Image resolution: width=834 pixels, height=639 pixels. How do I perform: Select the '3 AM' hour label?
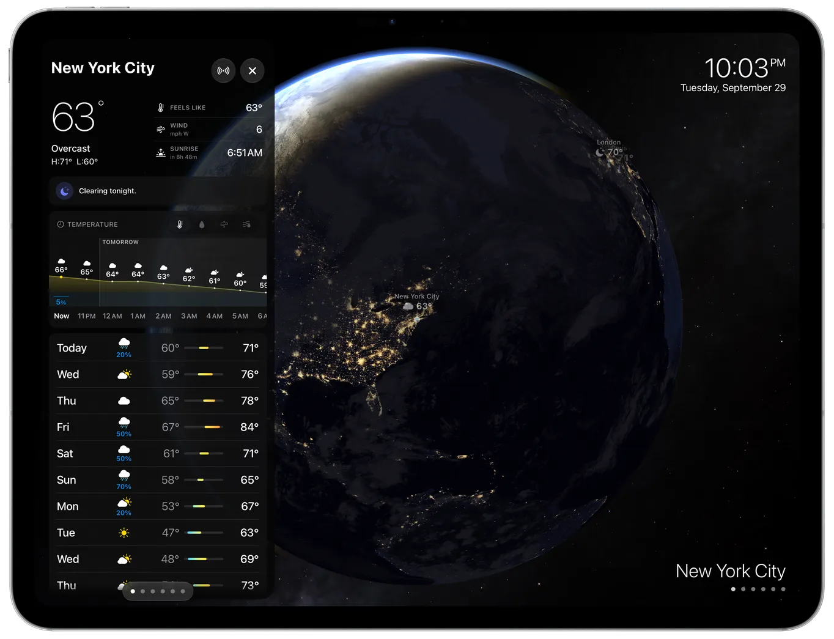189,316
